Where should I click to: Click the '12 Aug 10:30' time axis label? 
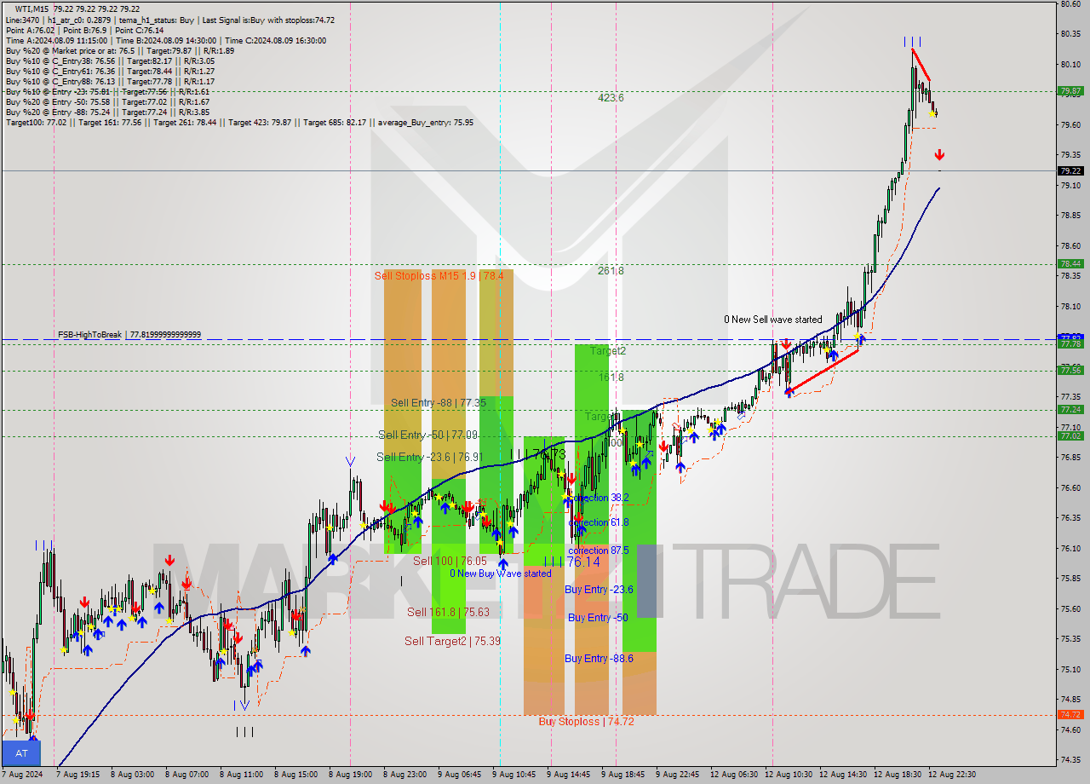pyautogui.click(x=789, y=775)
